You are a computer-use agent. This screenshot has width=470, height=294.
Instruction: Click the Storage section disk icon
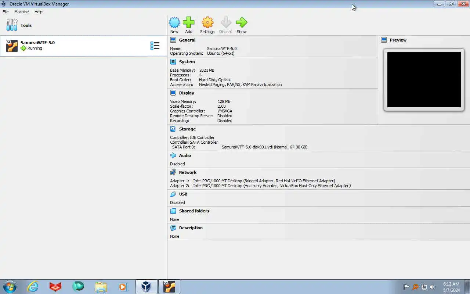pyautogui.click(x=173, y=129)
